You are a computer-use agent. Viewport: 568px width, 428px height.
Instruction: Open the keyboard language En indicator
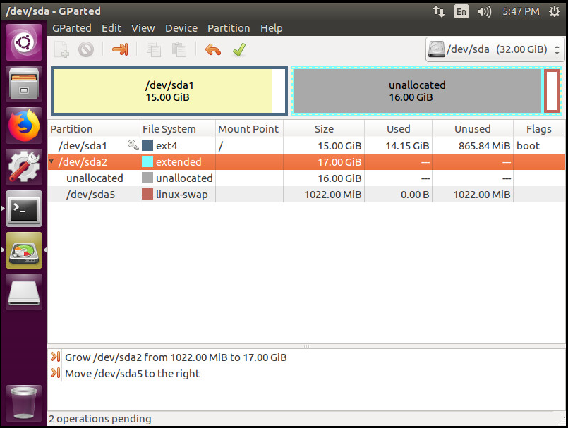click(x=461, y=11)
